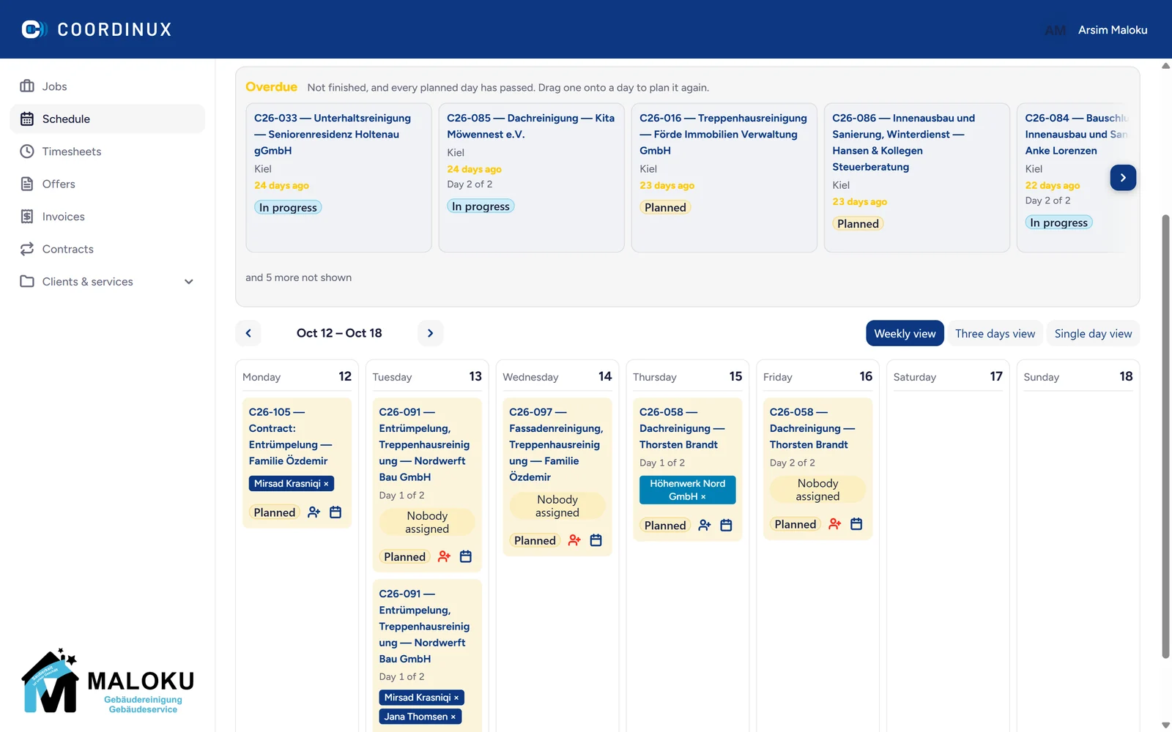Assign person to C26-105 Monday job
The height and width of the screenshot is (732, 1172).
point(314,512)
